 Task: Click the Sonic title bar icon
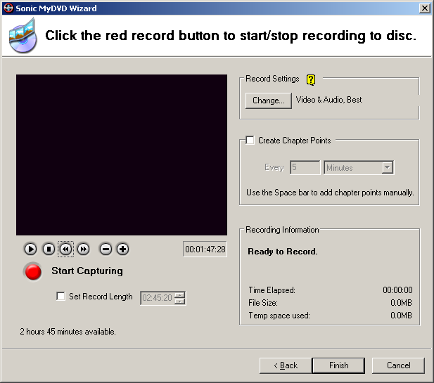point(8,8)
